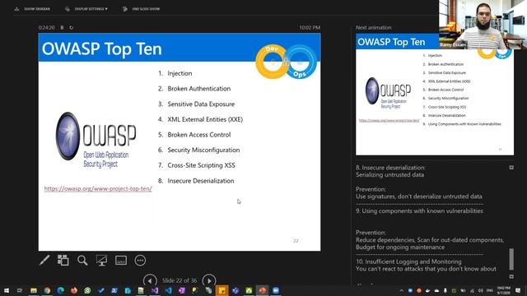Activate the zoom into slide magnifier
Viewport: 527px width, 296px height.
82,260
